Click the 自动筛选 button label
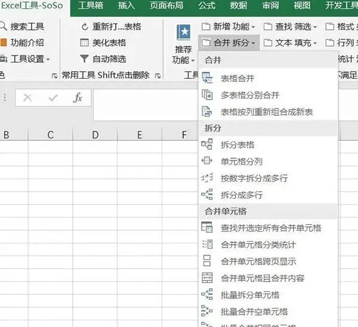 click(x=109, y=59)
